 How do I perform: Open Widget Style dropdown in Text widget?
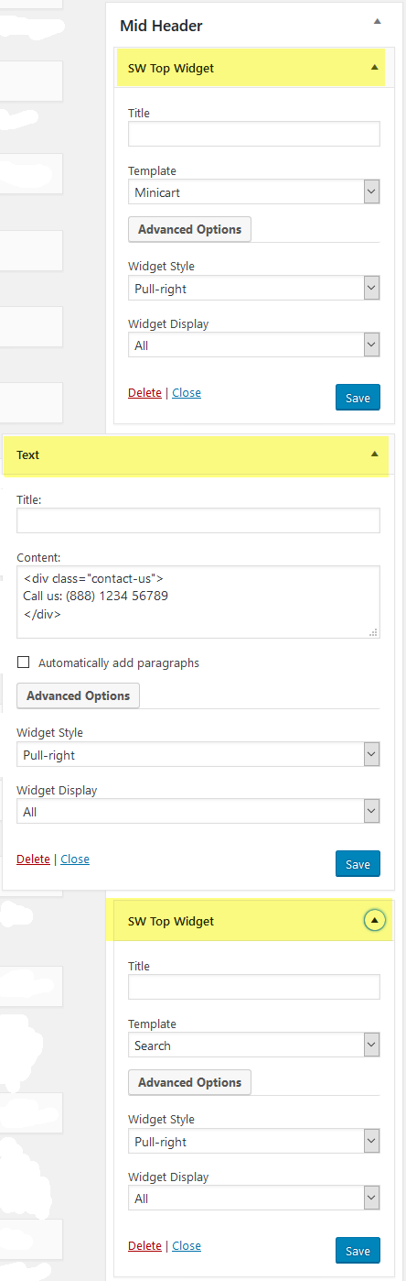pos(198,755)
